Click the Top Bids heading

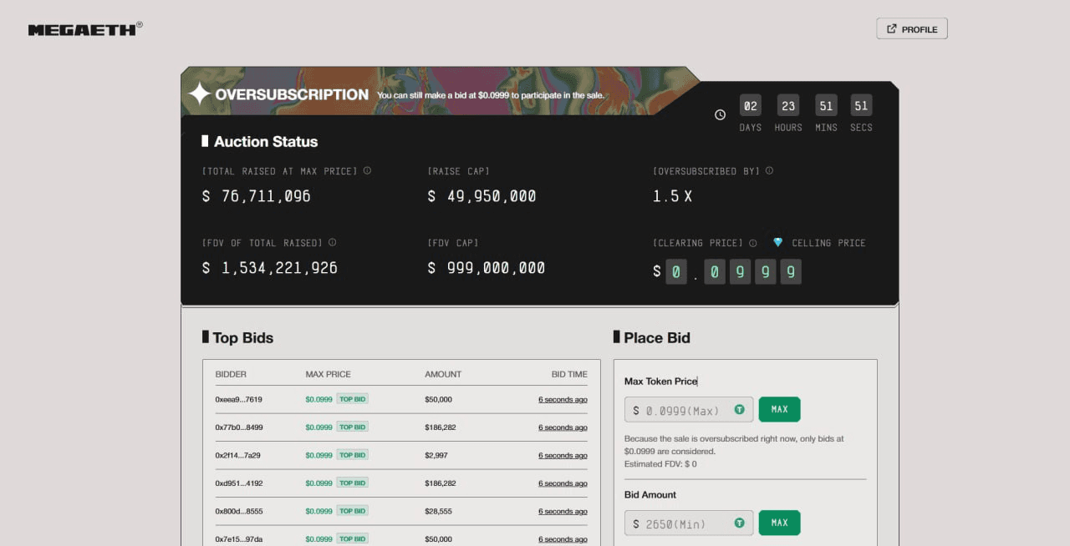pyautogui.click(x=242, y=338)
